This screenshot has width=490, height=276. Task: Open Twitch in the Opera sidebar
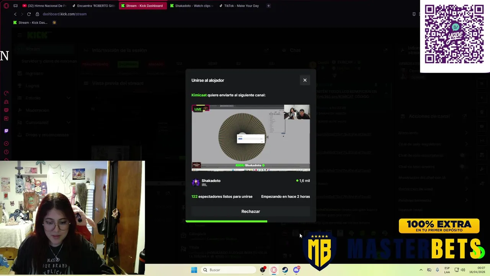coord(6,131)
